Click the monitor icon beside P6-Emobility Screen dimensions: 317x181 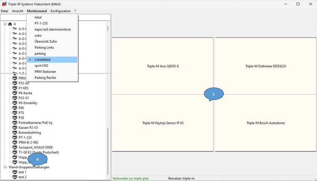pyautogui.click(x=15, y=103)
